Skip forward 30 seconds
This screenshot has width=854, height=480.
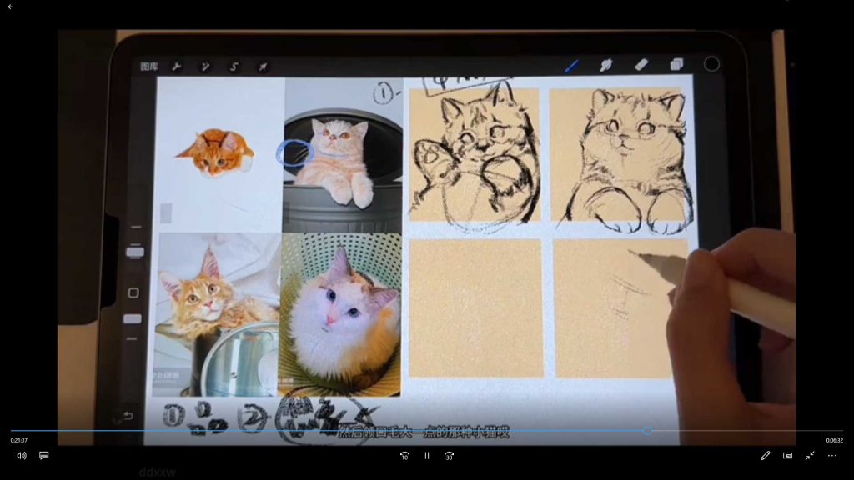[x=450, y=456]
